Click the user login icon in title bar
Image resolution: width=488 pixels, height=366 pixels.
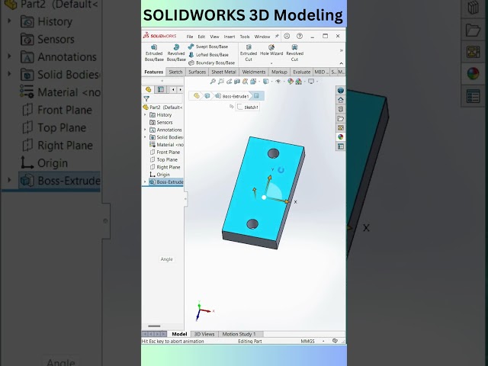point(287,36)
